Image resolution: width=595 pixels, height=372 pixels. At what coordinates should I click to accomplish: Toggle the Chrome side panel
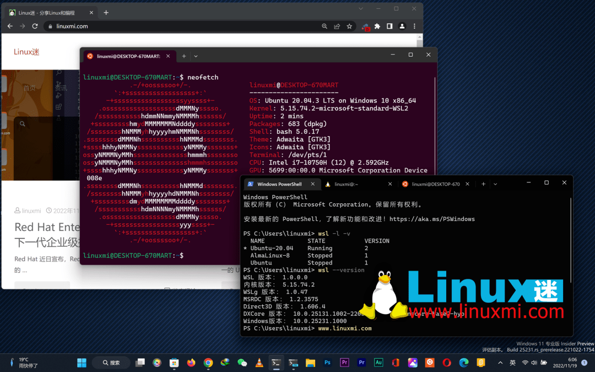click(x=390, y=26)
